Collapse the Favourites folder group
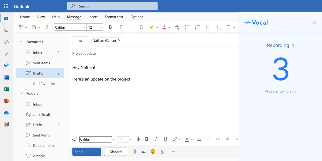The image size is (322, 161). click(21, 42)
